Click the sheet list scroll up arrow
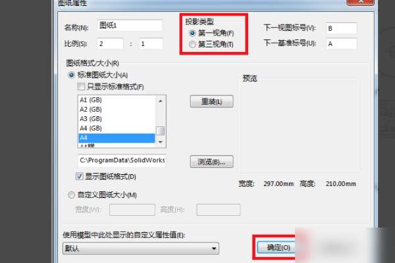395x263 pixels. click(x=161, y=101)
